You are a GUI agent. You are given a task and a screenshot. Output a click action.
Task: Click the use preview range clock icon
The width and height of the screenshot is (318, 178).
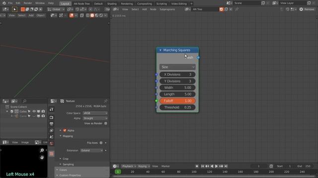tap(271, 166)
